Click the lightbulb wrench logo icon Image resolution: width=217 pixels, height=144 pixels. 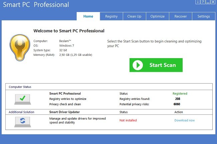20,47
